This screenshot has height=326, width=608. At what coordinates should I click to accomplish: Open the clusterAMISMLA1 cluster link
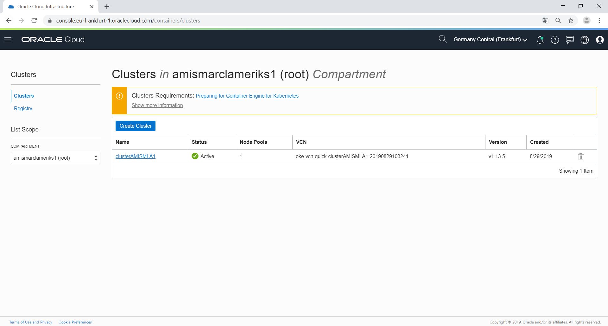136,156
